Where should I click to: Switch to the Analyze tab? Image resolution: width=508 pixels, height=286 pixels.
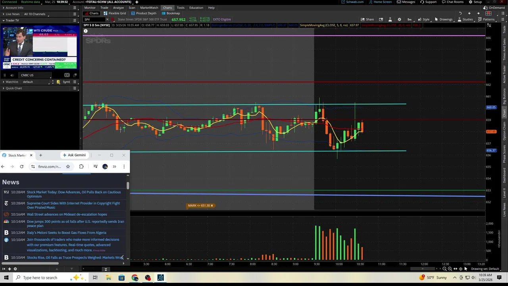tap(118, 8)
